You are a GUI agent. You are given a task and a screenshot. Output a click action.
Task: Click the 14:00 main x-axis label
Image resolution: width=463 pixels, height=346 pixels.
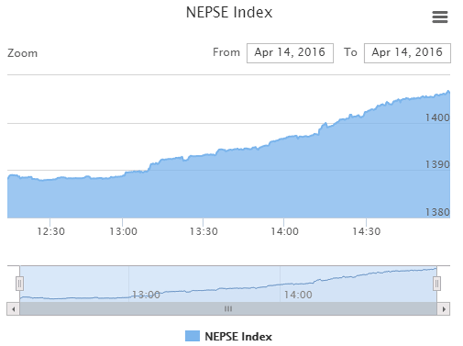click(x=285, y=232)
